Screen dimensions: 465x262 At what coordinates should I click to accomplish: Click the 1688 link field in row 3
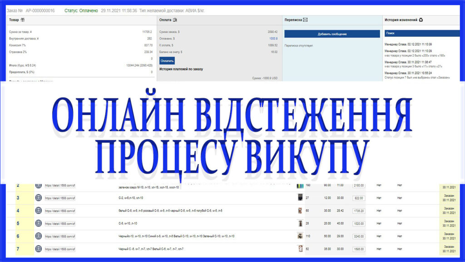click(59, 198)
